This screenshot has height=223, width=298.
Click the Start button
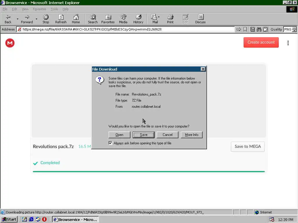tap(9, 220)
